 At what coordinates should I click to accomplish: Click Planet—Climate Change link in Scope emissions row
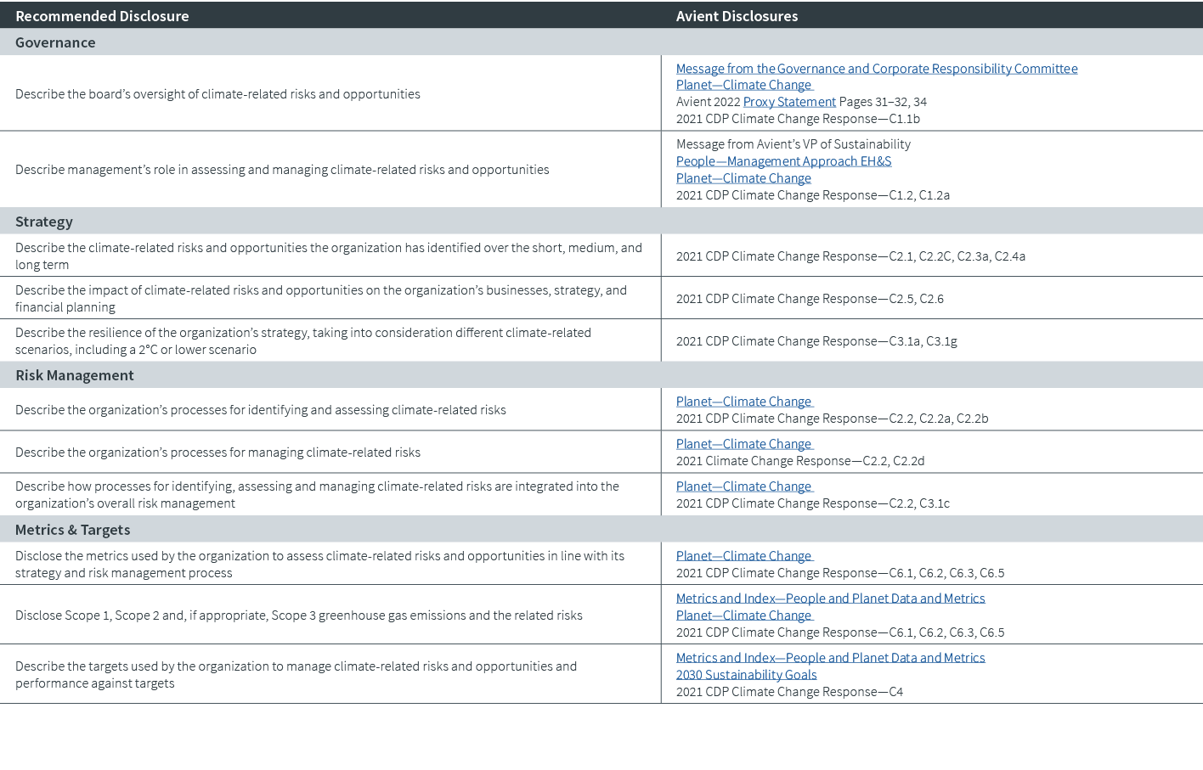click(743, 615)
